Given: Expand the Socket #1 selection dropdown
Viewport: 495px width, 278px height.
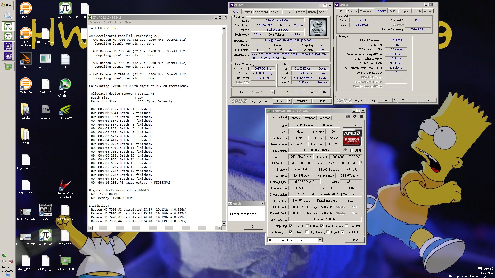Looking at the screenshot, I should tap(272, 92).
